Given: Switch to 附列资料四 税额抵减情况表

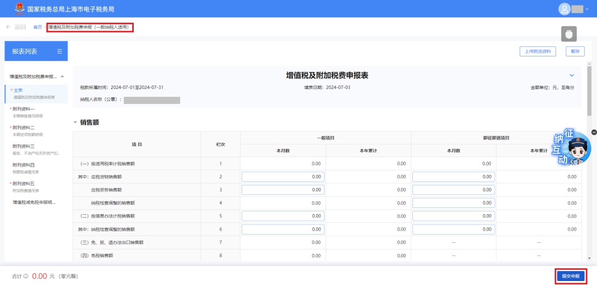Looking at the screenshot, I should point(36,168).
